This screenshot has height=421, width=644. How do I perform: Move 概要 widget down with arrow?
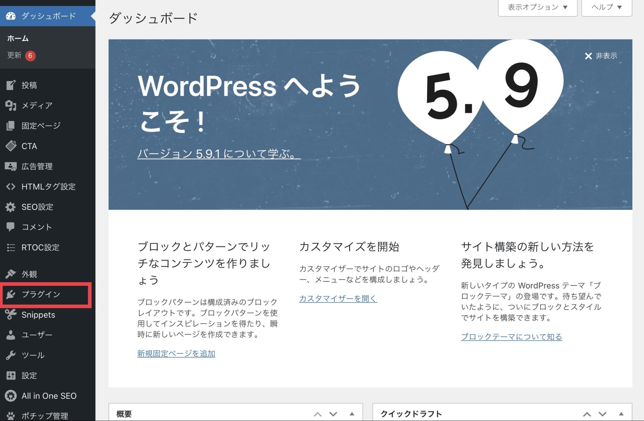[333, 414]
